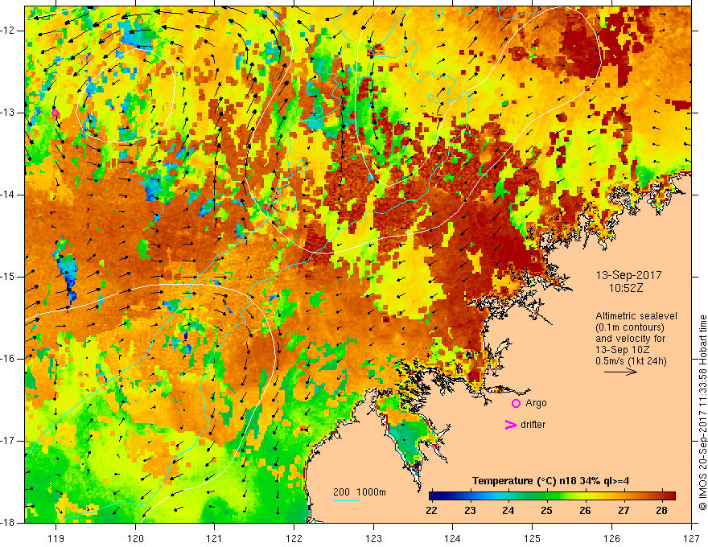This screenshot has width=708, height=547.
Task: Click the Argo float circle near longitude 119
Action: coord(55,113)
